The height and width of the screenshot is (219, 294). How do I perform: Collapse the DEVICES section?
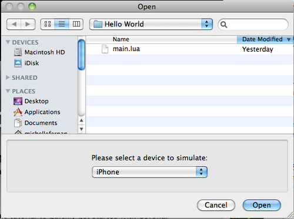coord(8,42)
